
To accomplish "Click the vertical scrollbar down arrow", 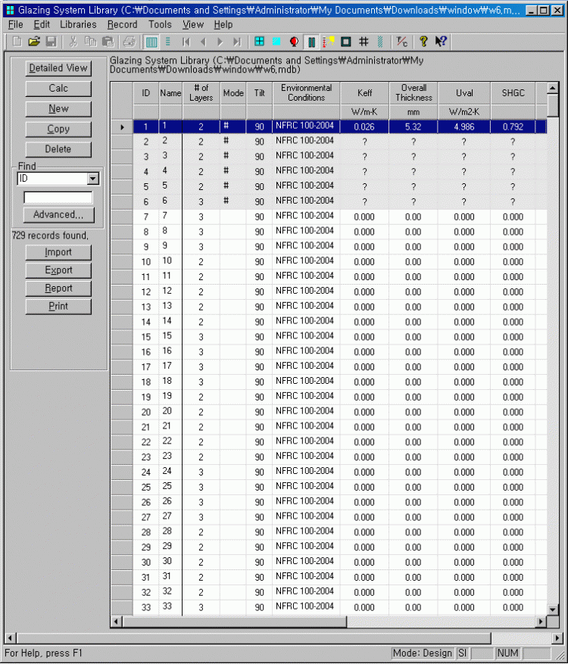I will (x=554, y=609).
